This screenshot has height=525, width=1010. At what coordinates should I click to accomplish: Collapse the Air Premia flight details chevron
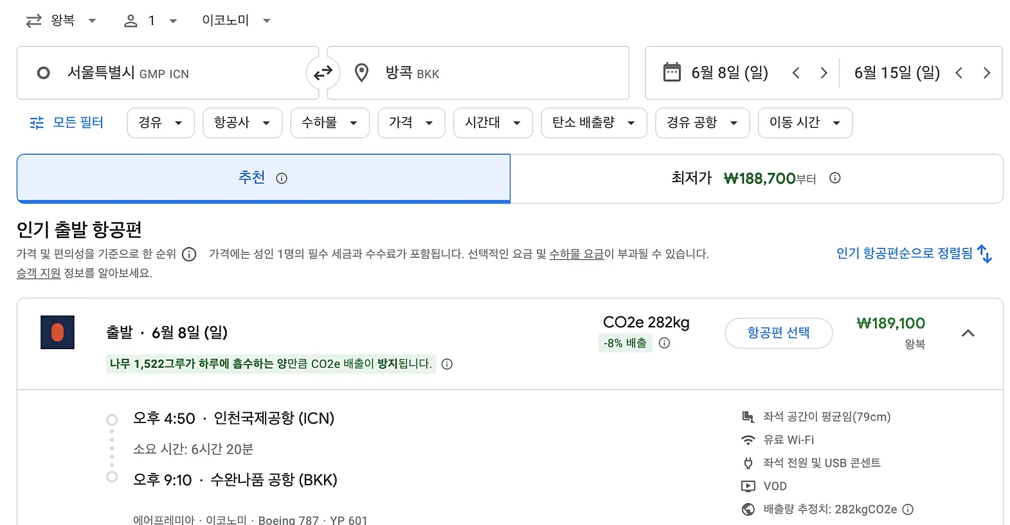pos(968,333)
